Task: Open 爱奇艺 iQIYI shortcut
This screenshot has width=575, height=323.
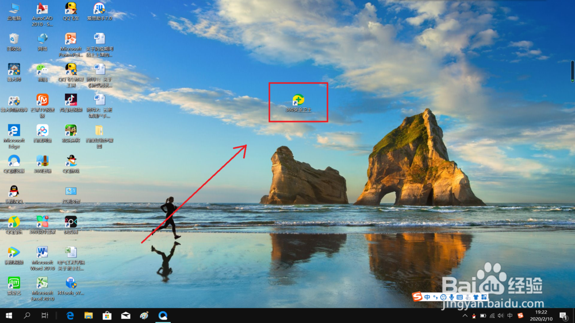Action: [14, 286]
